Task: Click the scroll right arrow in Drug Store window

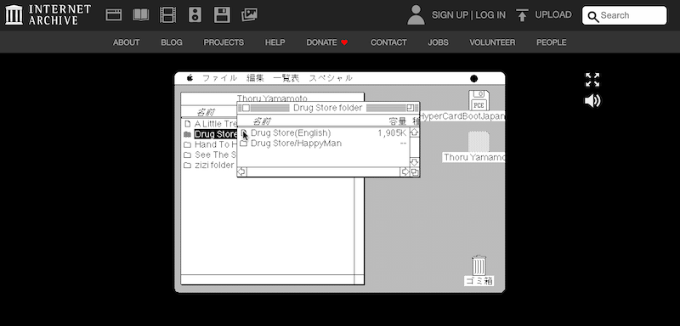Action: [405, 171]
